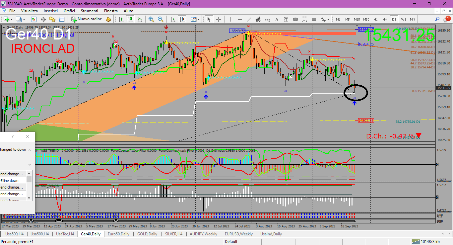Open the Finestra menu
The height and width of the screenshot is (245, 453).
[x=111, y=11]
